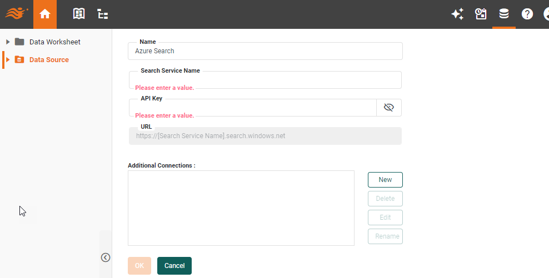549x278 pixels.
Task: Select Data Worksheet in sidebar
Action: click(x=54, y=42)
